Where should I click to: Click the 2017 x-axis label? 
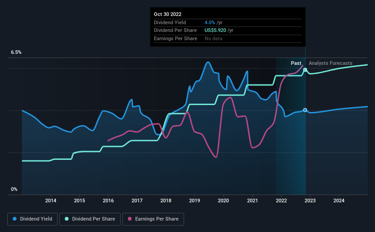[137, 200]
